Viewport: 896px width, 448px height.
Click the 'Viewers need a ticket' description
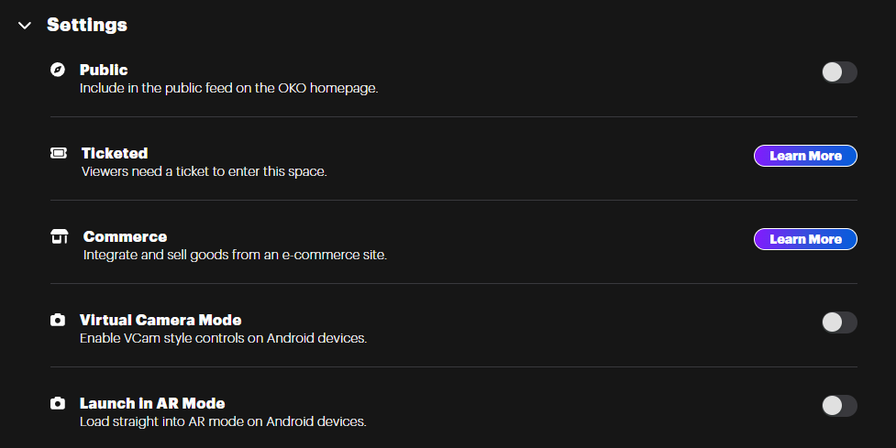pyautogui.click(x=204, y=171)
